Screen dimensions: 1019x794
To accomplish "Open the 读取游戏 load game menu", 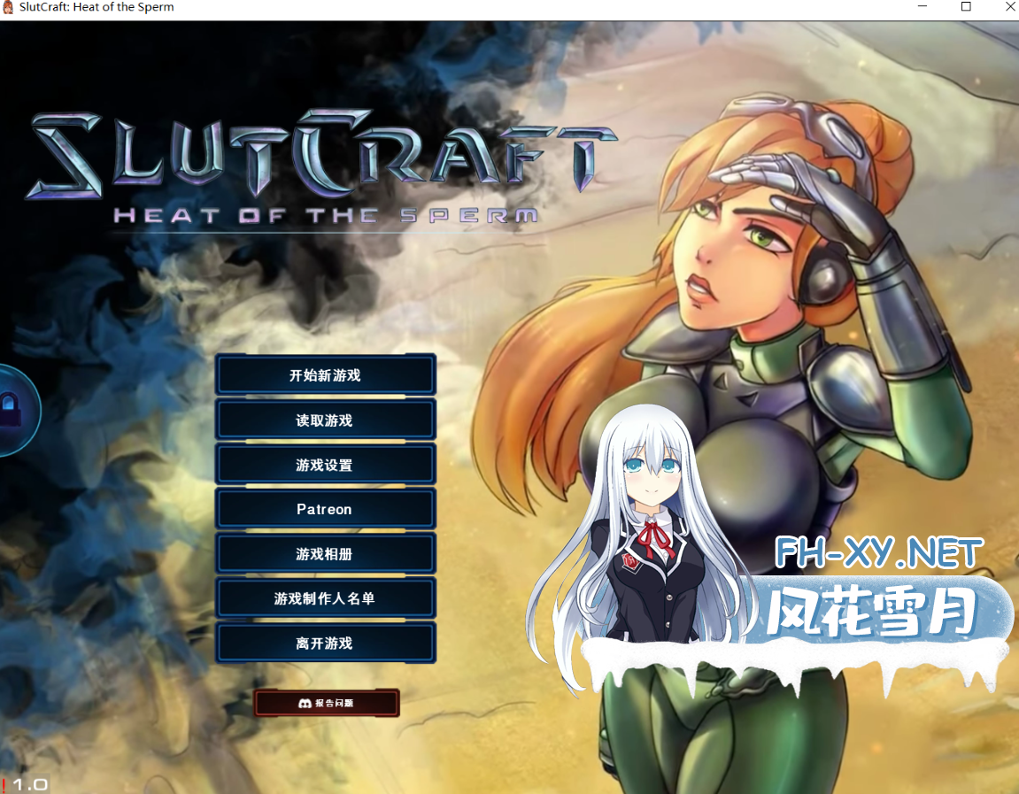I will pyautogui.click(x=325, y=420).
